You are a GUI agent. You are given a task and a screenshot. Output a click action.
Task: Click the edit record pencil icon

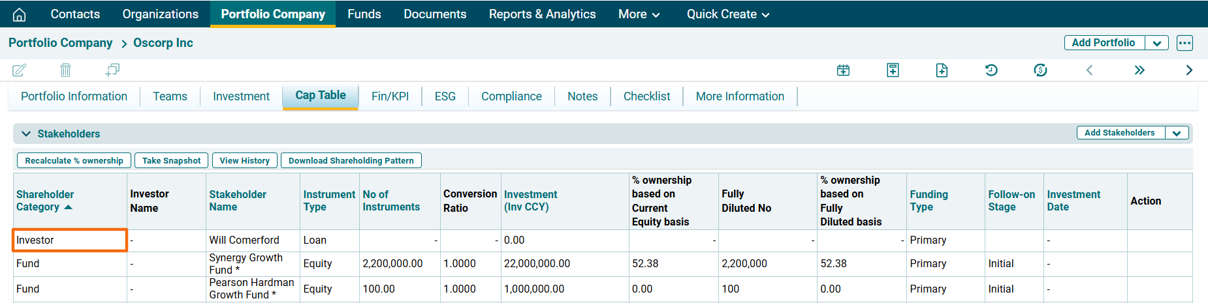20,70
